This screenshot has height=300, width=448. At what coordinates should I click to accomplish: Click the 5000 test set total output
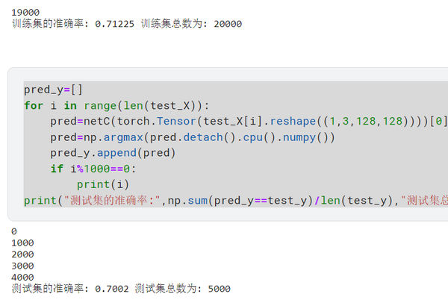click(219, 289)
